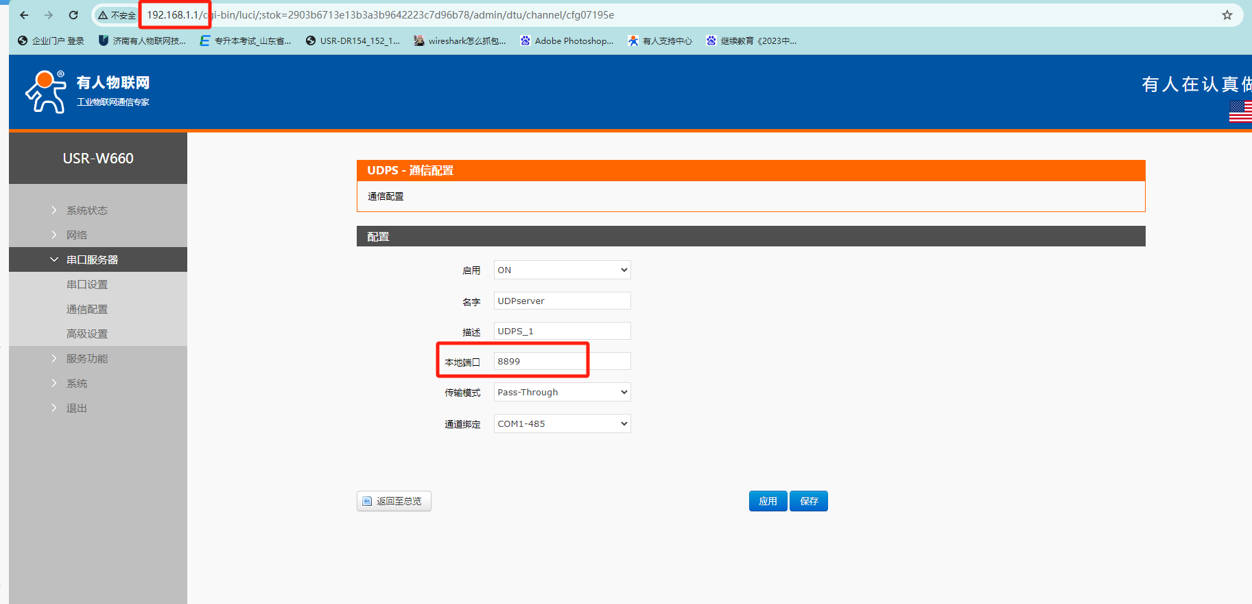
Task: Click the browser back arrow
Action: 25,15
